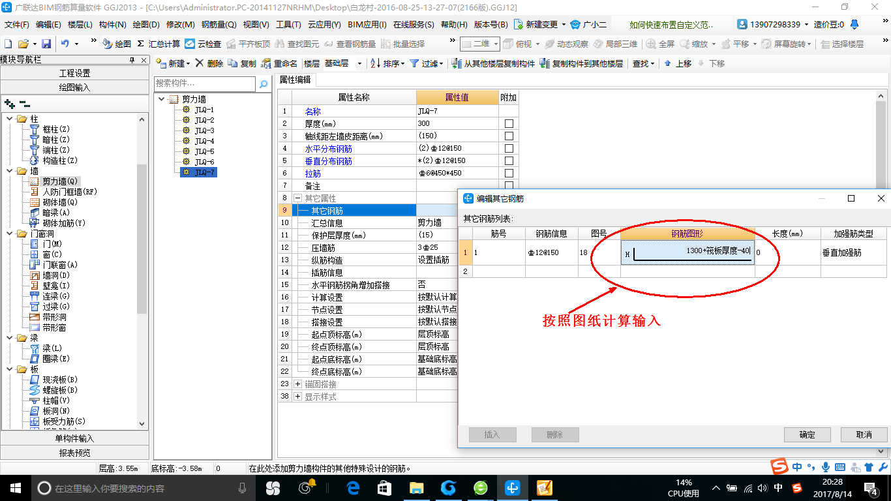Image resolution: width=891 pixels, height=501 pixels.
Task: Tick the 附加 checkbox for 垂直分布钢筋
Action: point(509,161)
